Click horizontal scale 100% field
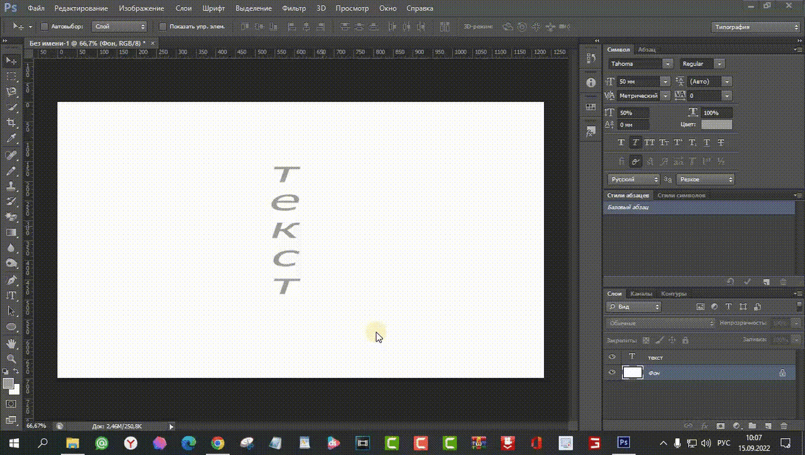The height and width of the screenshot is (455, 805). (717, 113)
